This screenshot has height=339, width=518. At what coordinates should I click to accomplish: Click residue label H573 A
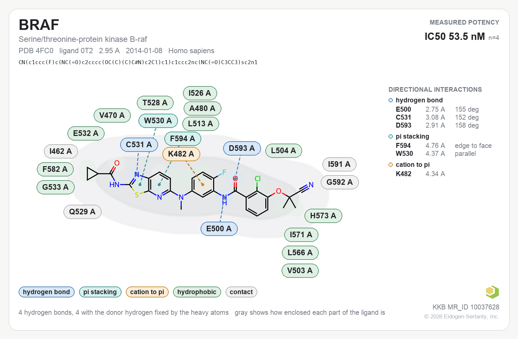[x=323, y=216]
